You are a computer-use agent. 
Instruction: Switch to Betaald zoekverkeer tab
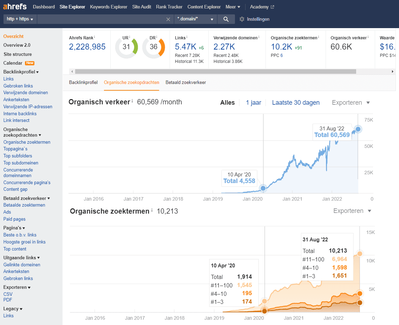point(185,83)
